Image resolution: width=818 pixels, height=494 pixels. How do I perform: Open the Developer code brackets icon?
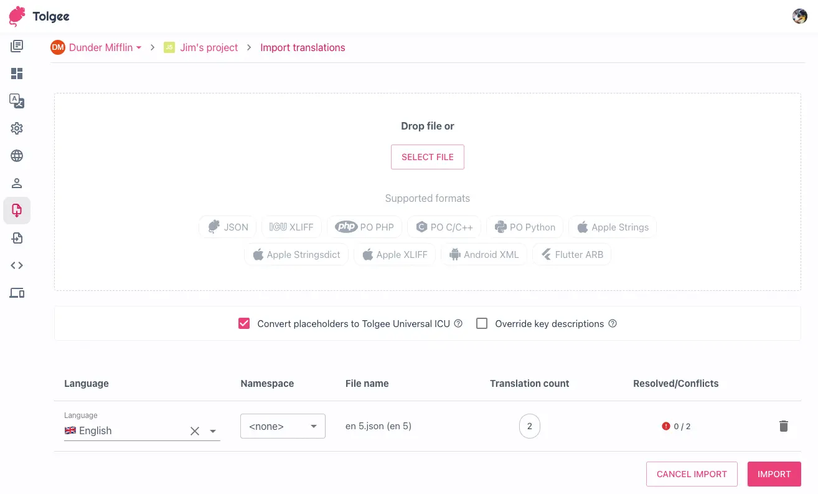click(17, 265)
